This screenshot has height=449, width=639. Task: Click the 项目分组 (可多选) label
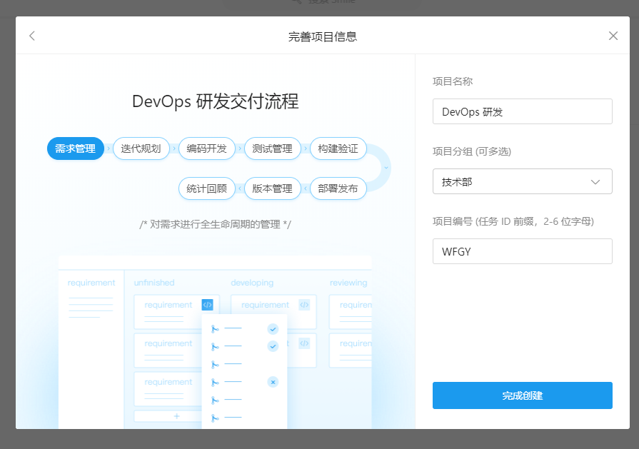click(x=471, y=151)
